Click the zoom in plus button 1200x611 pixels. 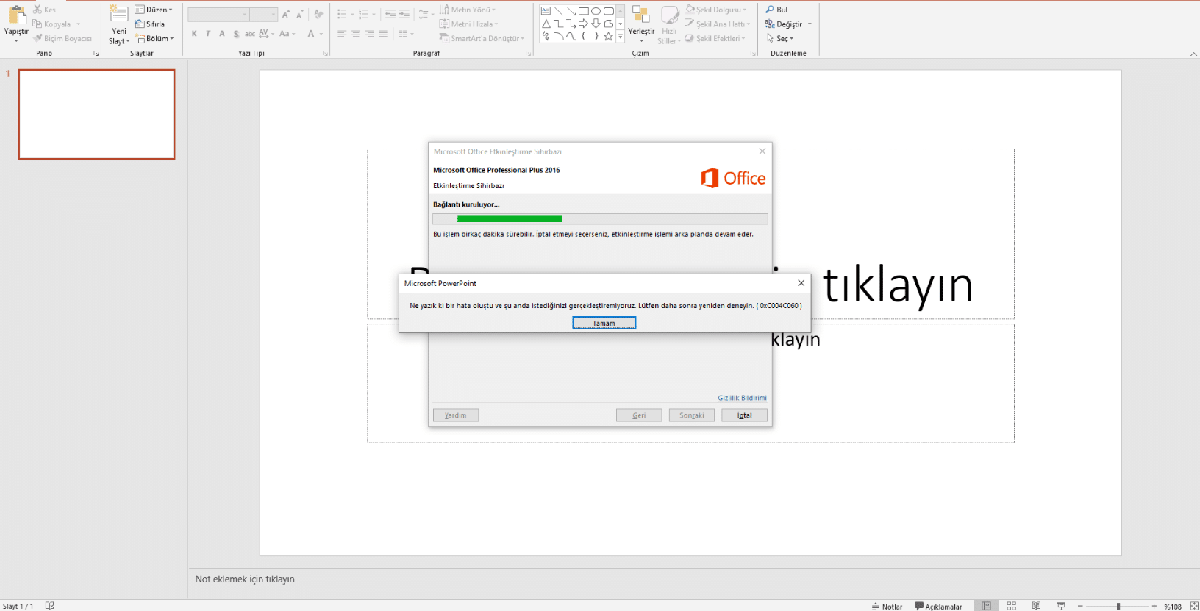pos(1154,606)
